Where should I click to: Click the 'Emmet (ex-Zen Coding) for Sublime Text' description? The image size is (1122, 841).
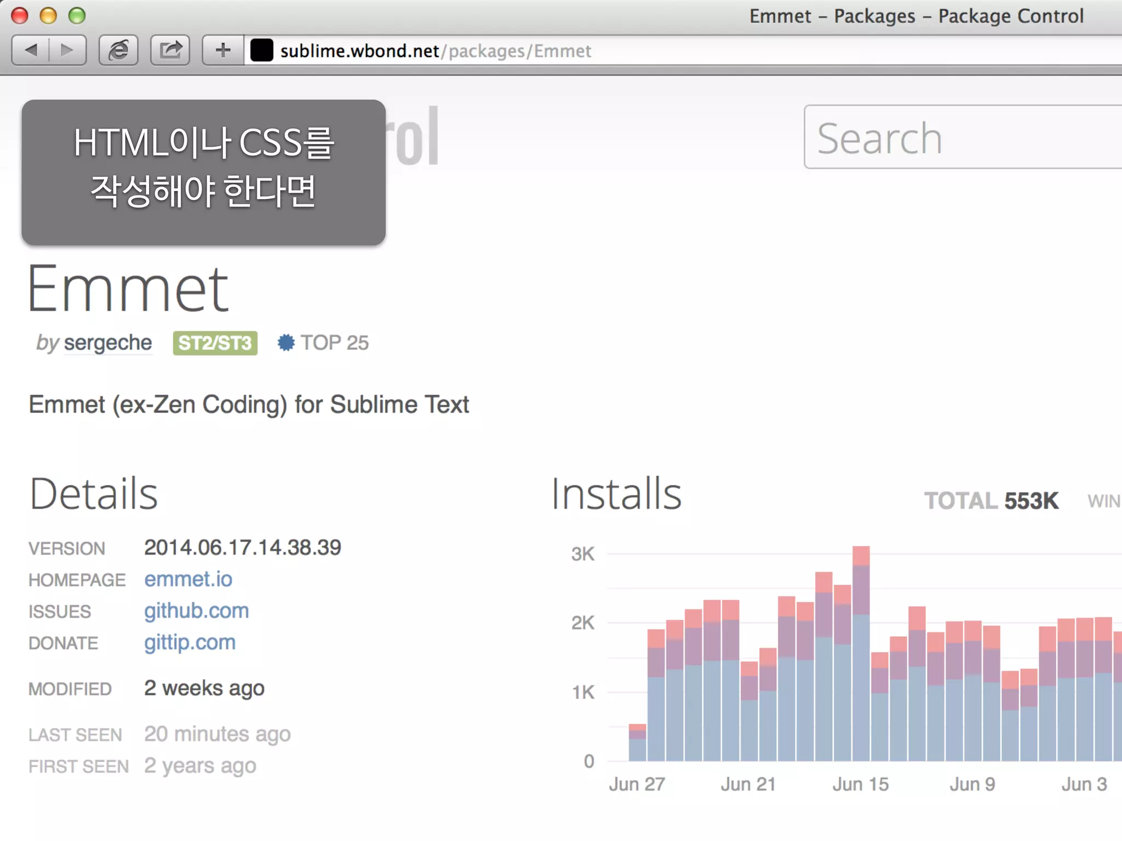(249, 405)
